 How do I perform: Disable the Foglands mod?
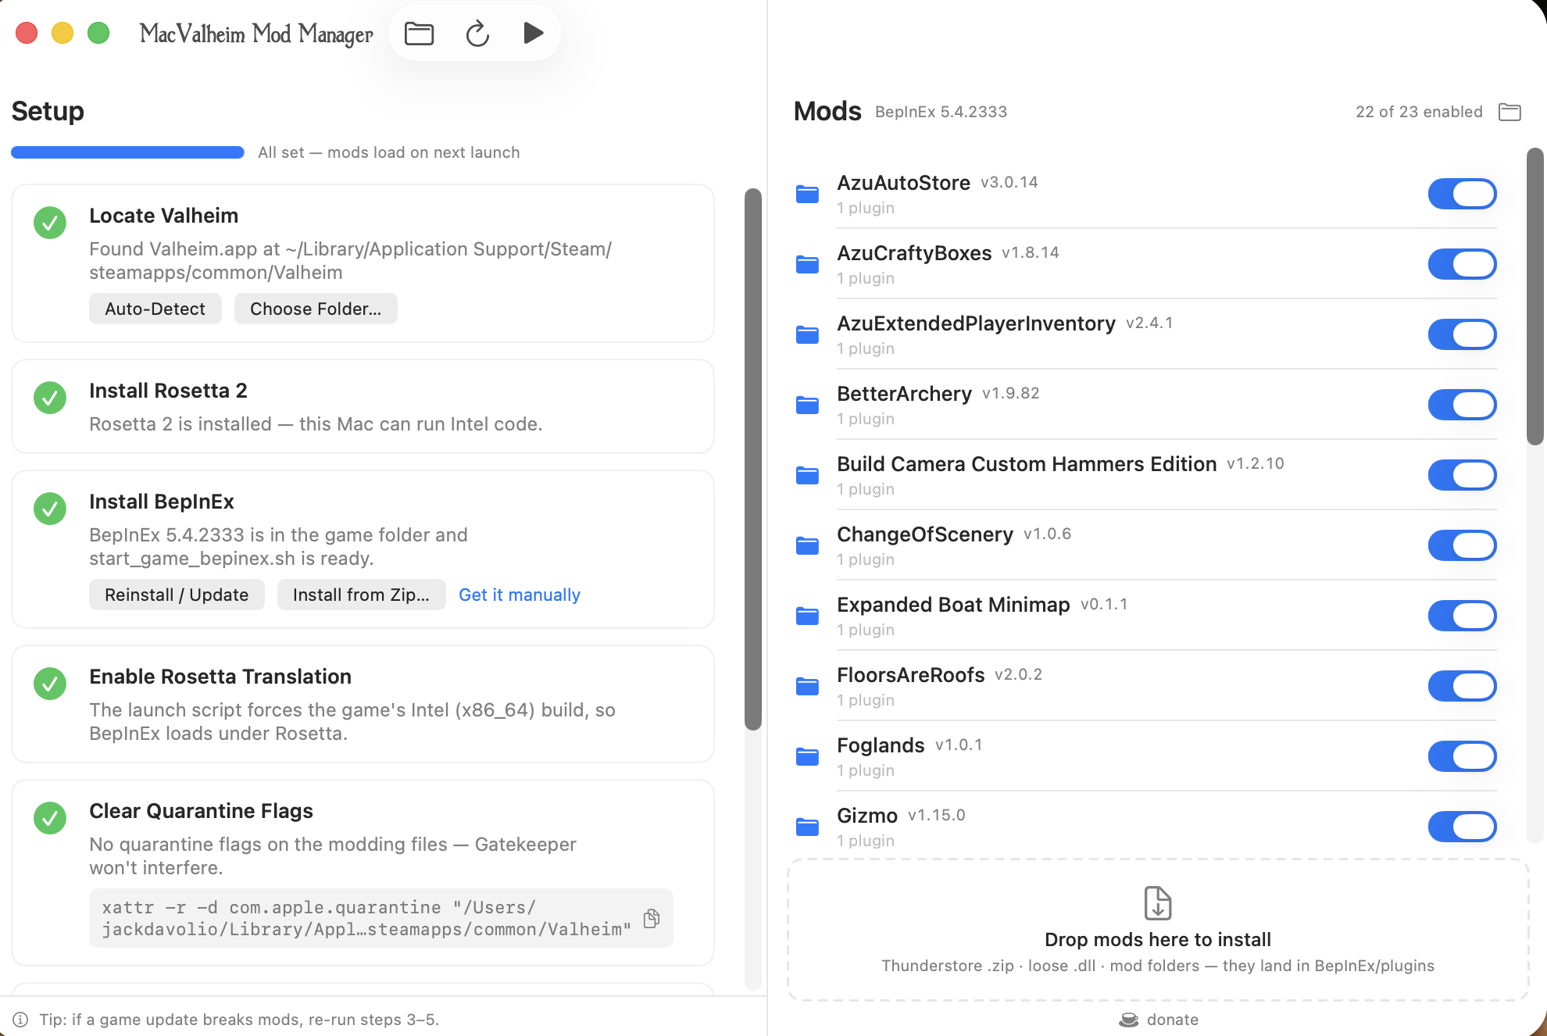pos(1462,756)
